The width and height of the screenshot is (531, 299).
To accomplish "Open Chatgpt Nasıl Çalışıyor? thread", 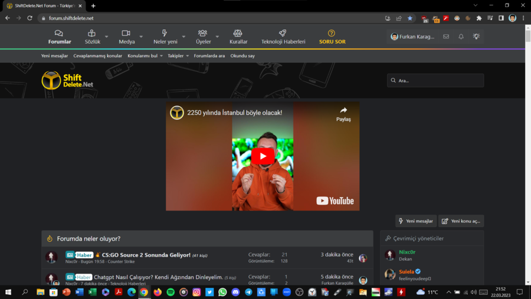I will [x=158, y=277].
